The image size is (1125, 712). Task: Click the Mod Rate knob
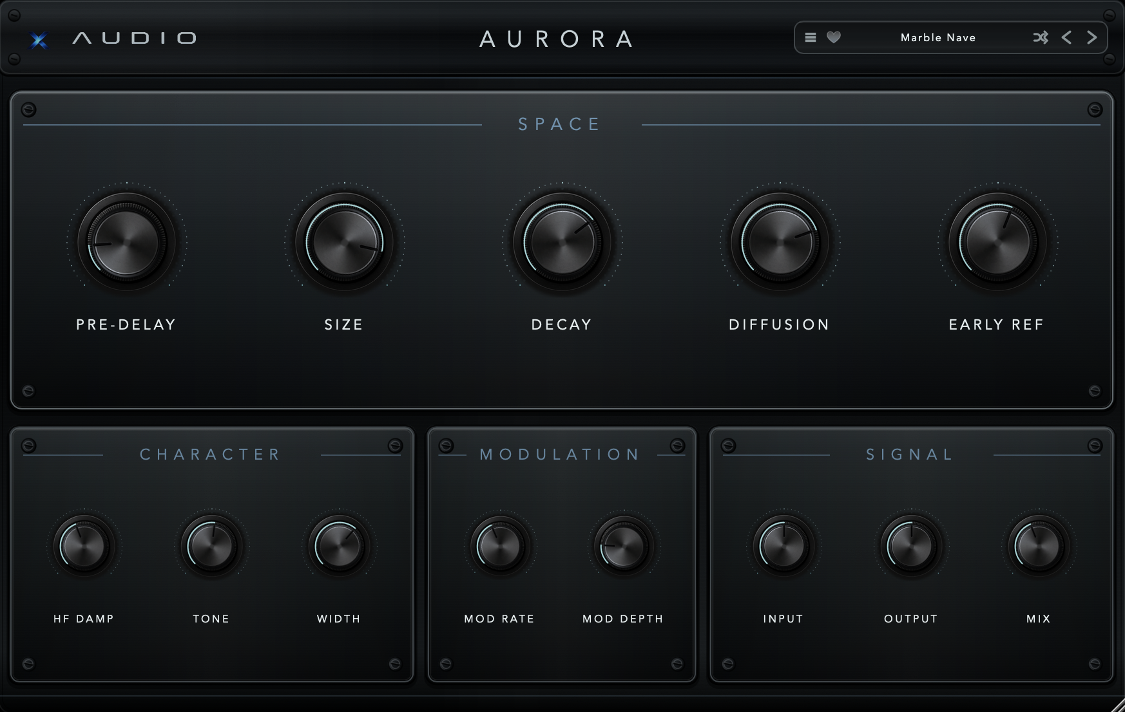[x=500, y=546]
